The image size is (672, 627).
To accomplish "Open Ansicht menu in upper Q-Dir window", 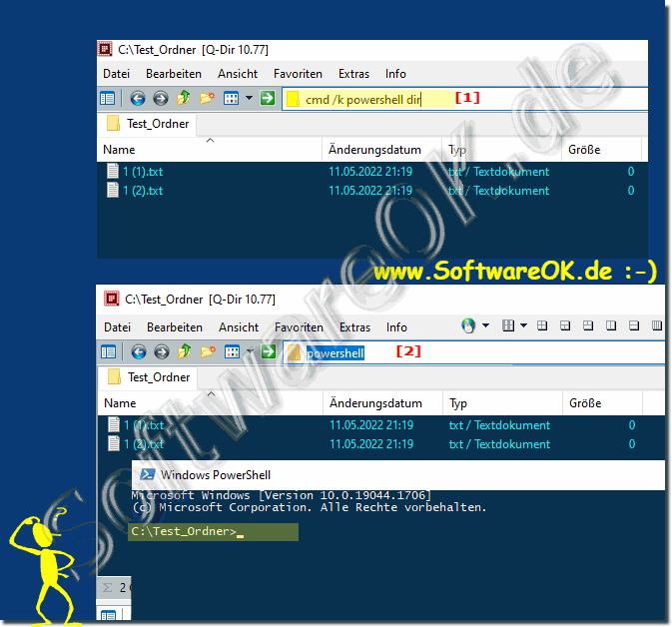I will (x=238, y=74).
